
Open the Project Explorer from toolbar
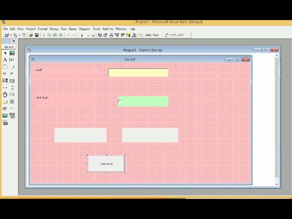(x=99, y=35)
